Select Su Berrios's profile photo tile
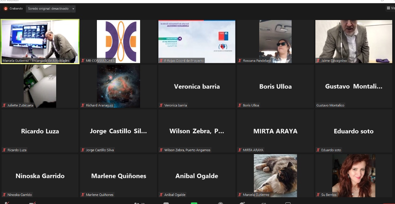 coord(354,175)
